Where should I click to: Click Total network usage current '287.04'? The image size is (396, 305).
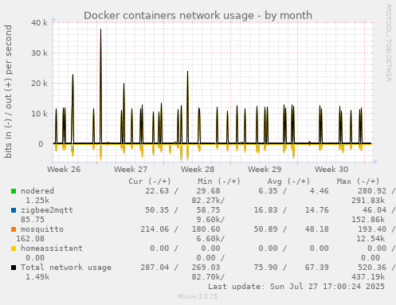pos(155,268)
